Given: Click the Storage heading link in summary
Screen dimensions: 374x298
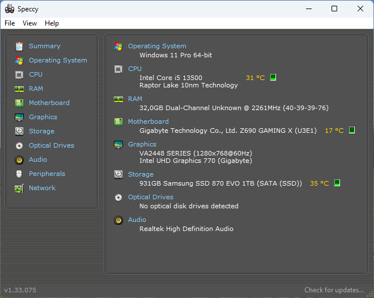Looking at the screenshot, I should [x=141, y=174].
